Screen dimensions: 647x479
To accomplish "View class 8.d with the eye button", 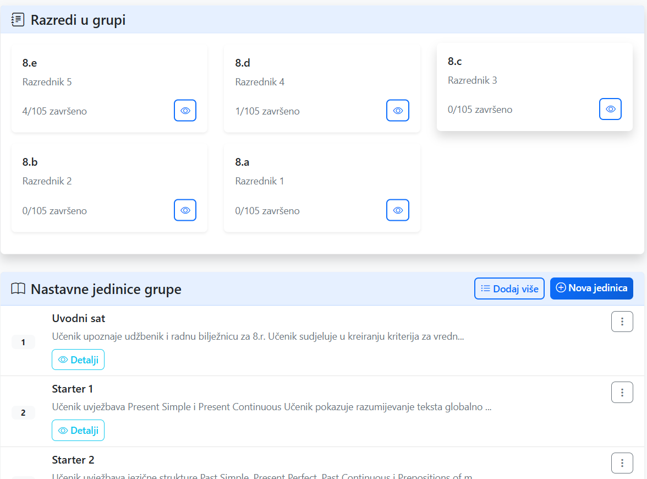I will coord(398,110).
